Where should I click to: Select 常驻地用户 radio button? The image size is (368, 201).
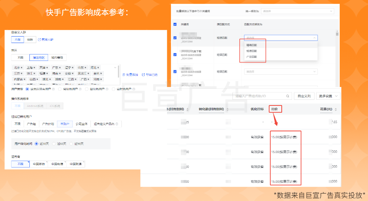[x=60, y=89]
